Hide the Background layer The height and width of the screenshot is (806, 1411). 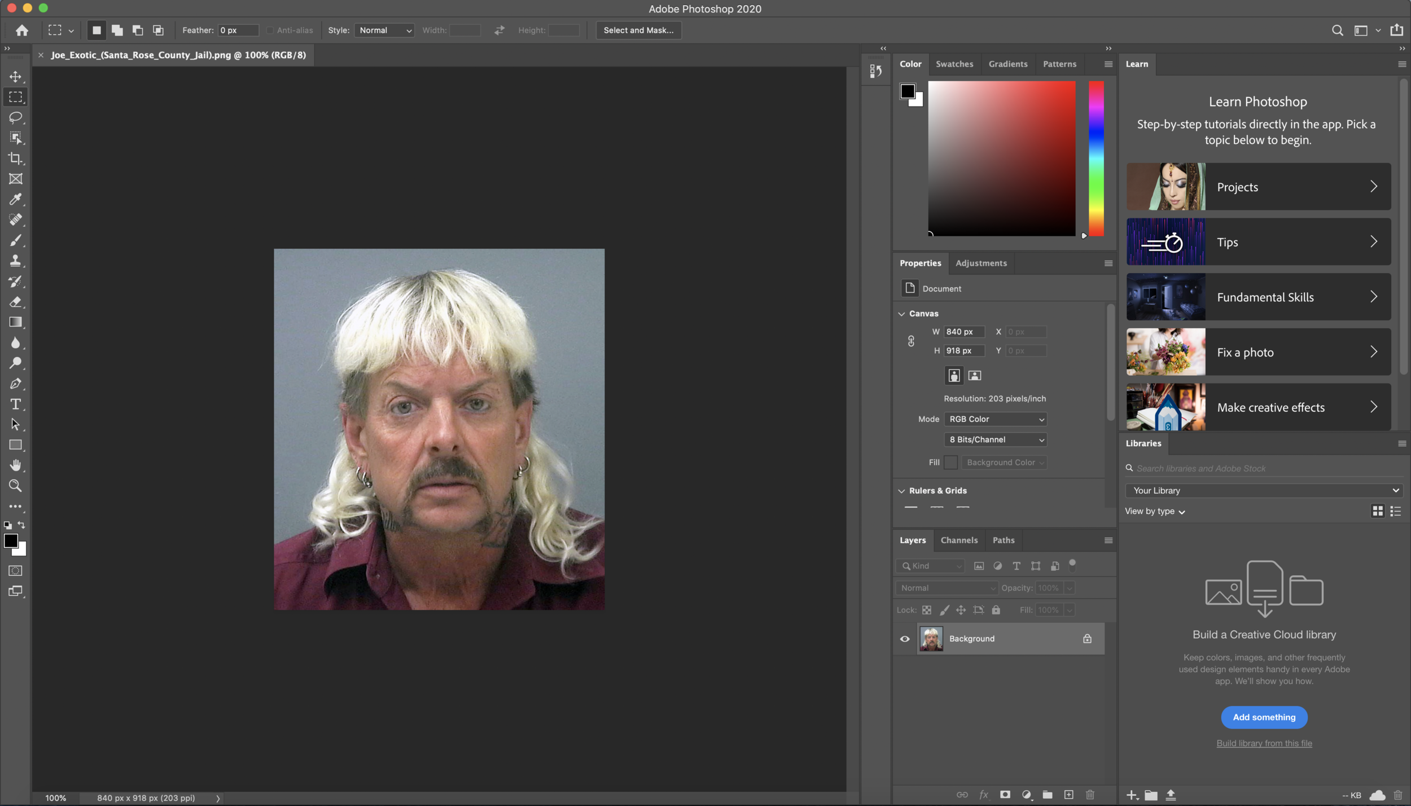(905, 638)
